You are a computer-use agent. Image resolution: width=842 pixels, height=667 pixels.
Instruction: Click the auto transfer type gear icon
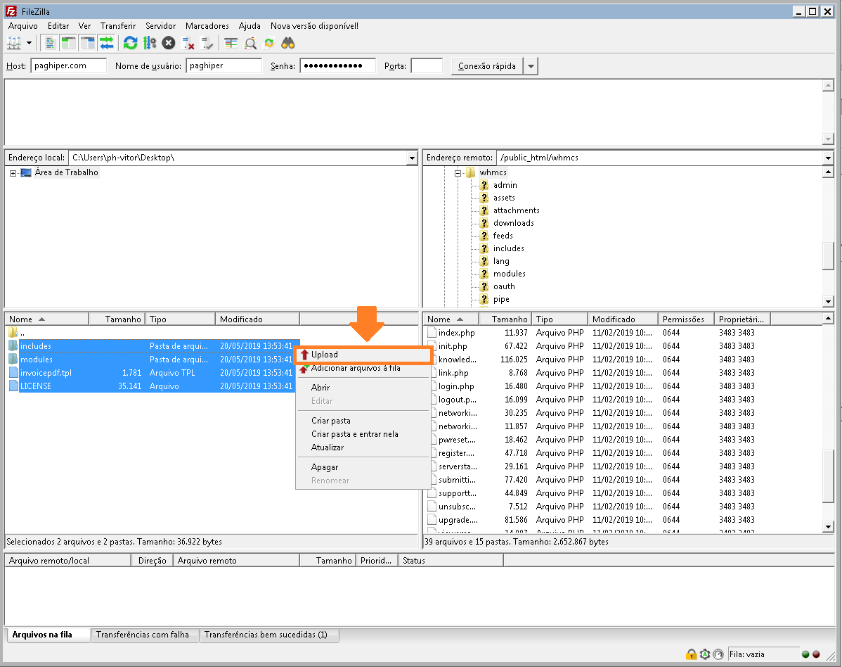tap(704, 654)
